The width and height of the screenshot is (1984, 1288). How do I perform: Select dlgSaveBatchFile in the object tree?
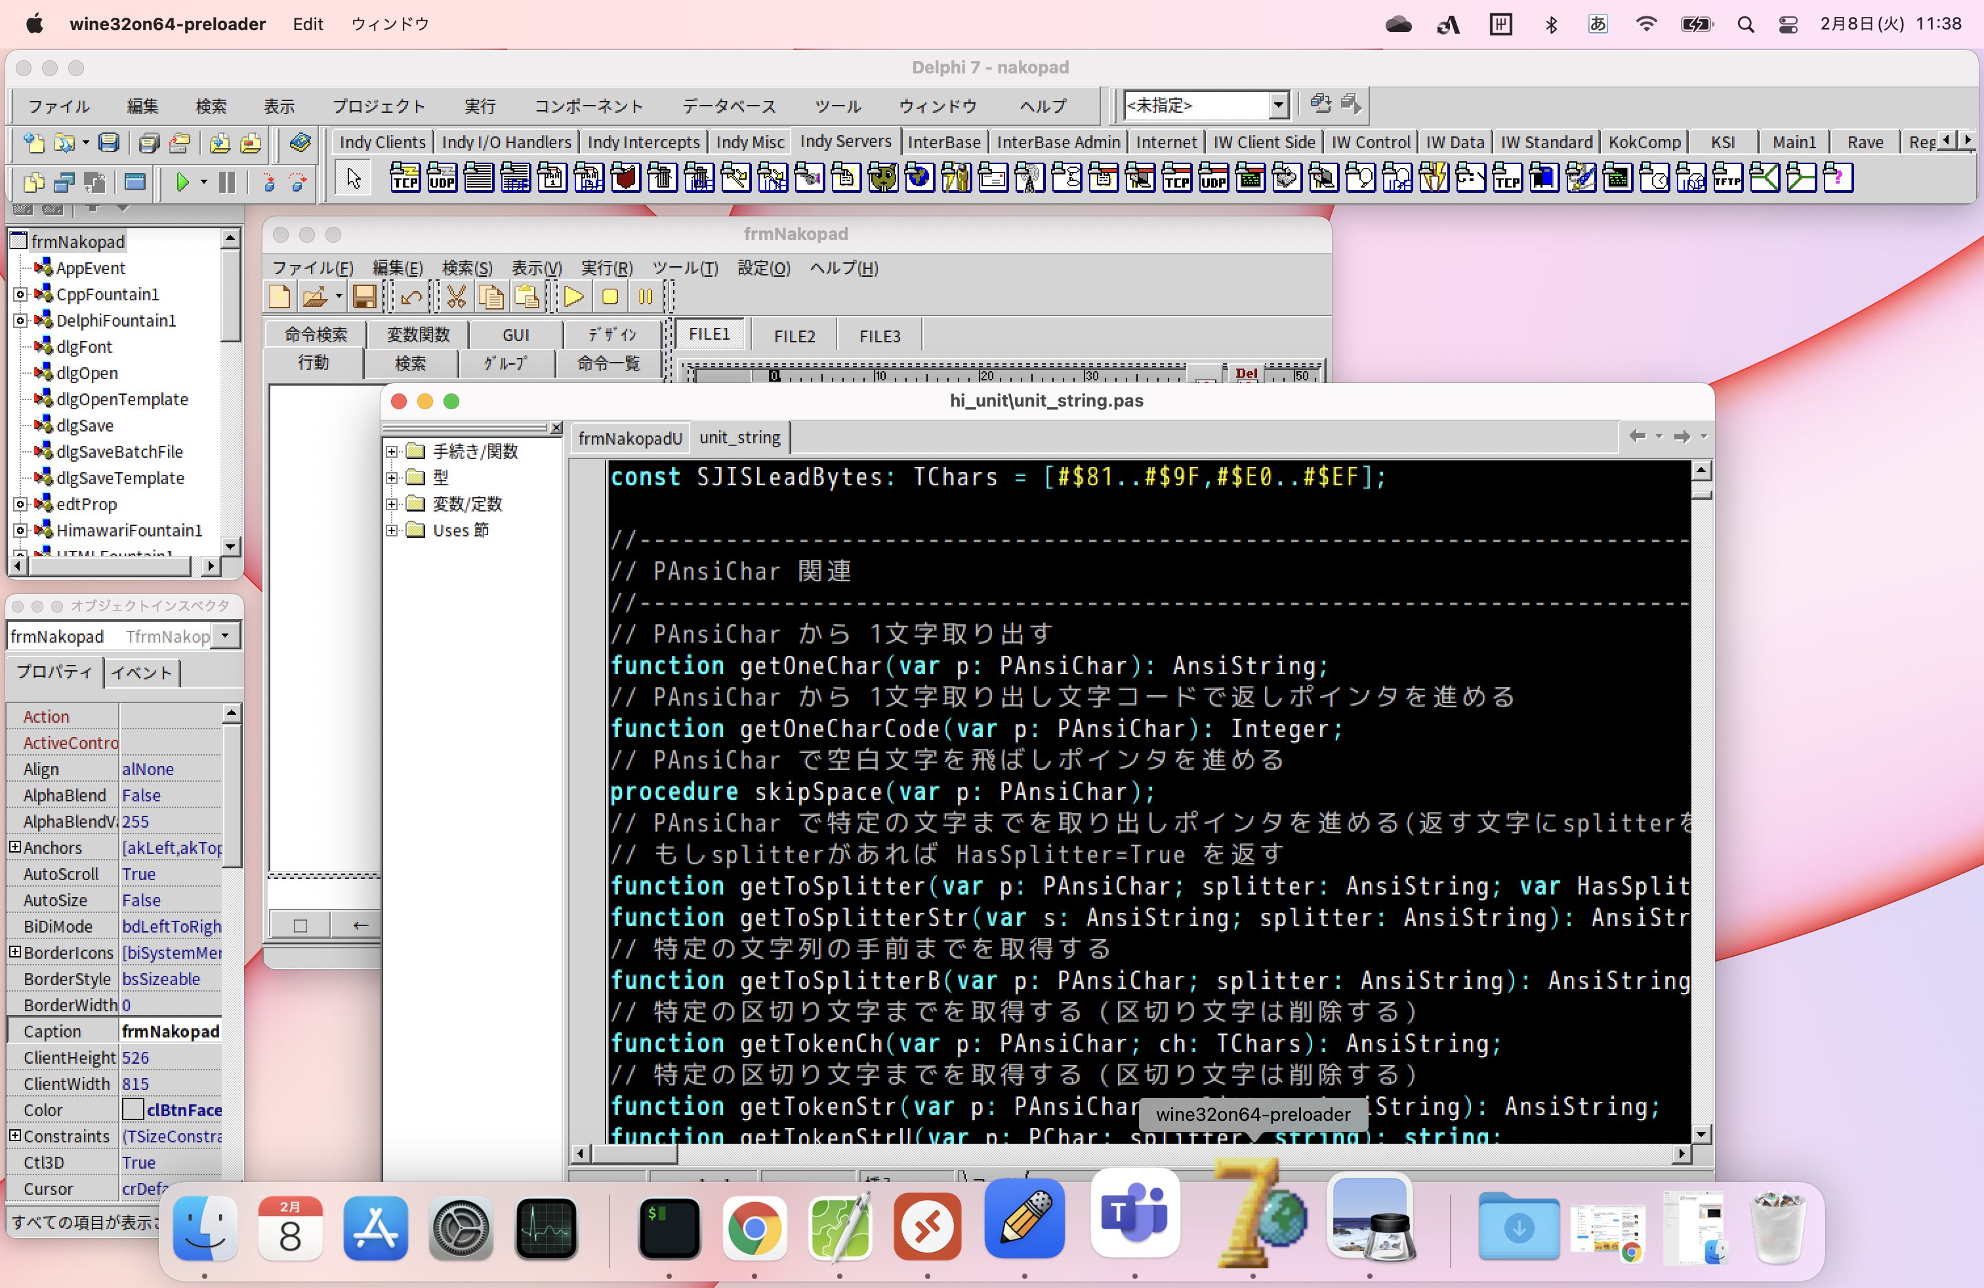119,452
